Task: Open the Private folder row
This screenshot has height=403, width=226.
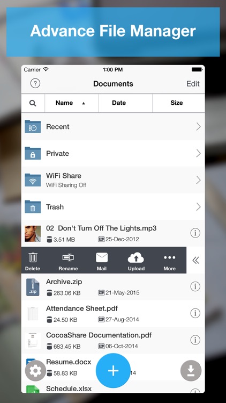Action: coord(113,153)
